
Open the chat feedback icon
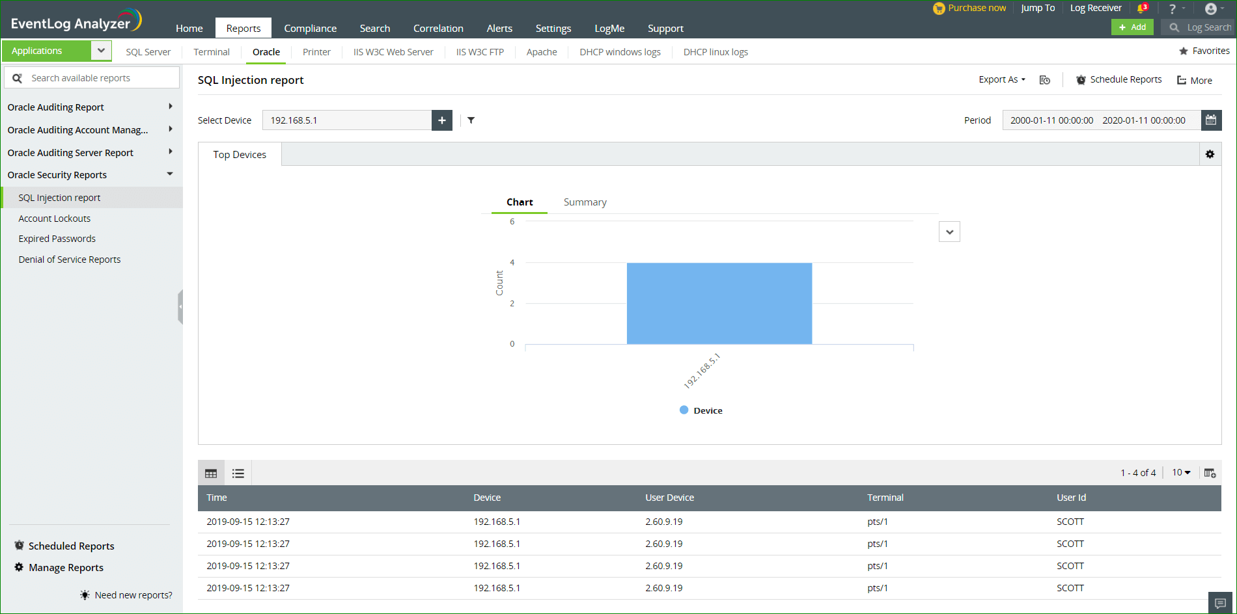[x=1220, y=603]
